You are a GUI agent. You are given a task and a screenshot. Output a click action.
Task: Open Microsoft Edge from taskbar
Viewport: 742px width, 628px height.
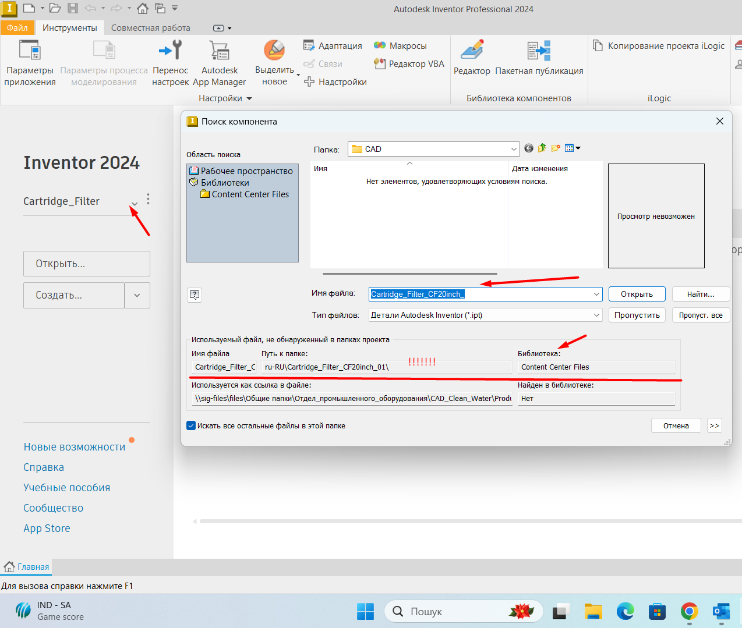626,612
